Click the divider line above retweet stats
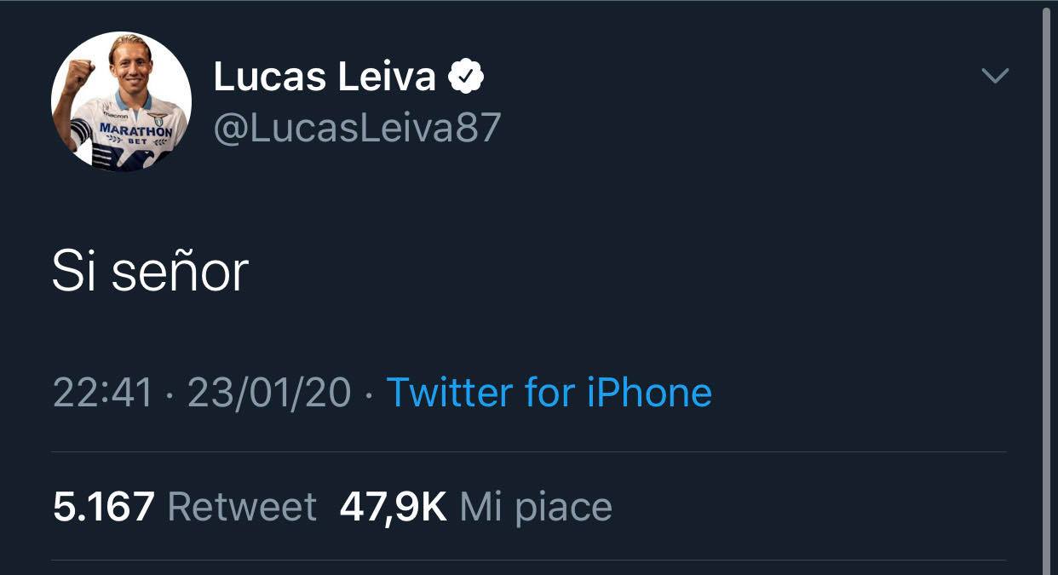Screen dimensions: 1058x575 [x=528, y=451]
